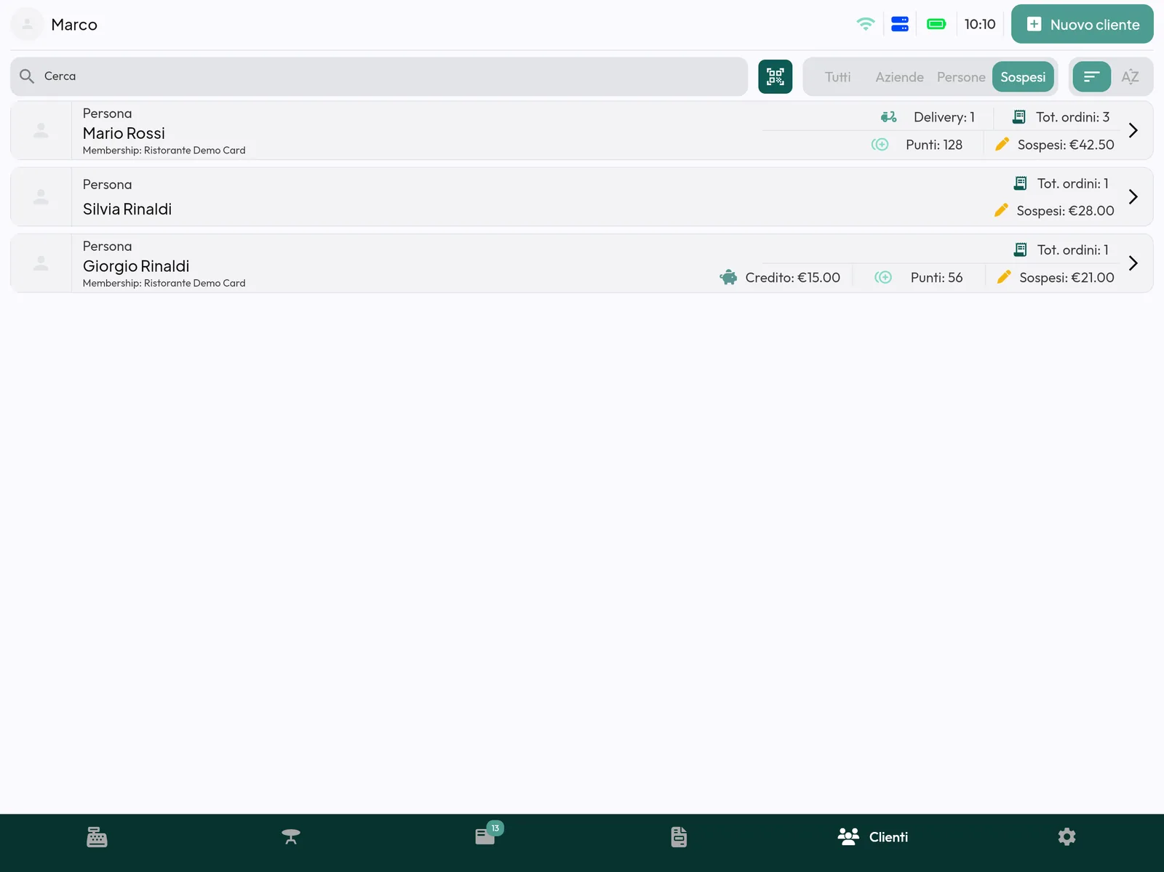Switch to the Tutti filter tab
The image size is (1164, 872).
coord(838,77)
